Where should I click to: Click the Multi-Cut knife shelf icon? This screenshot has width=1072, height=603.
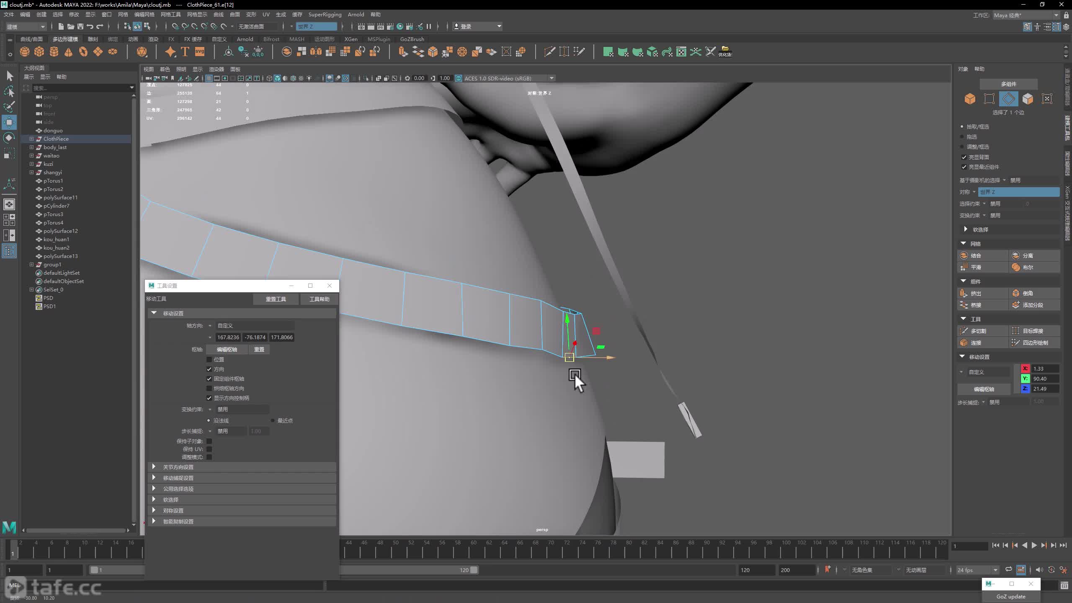549,52
